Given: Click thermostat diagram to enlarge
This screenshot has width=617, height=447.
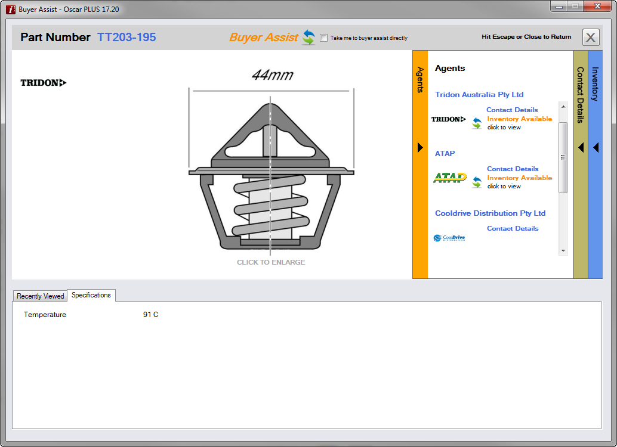Looking at the screenshot, I should coord(271,173).
